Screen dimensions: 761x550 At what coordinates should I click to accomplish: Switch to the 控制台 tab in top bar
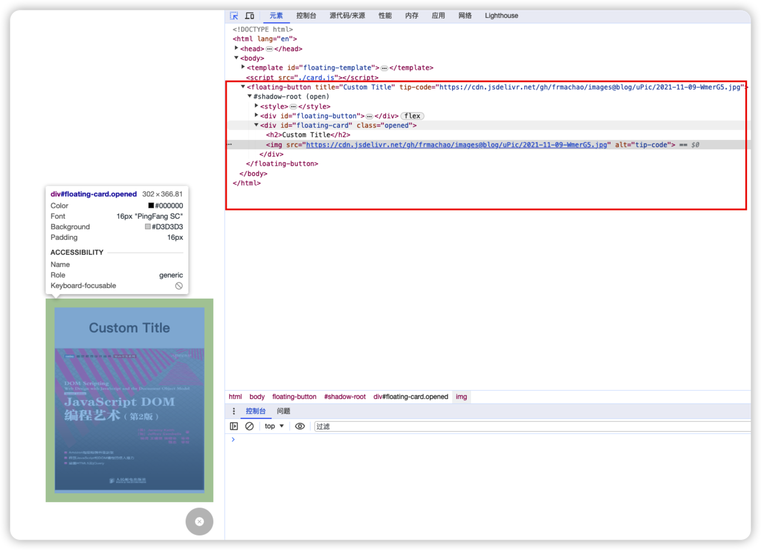click(x=306, y=16)
